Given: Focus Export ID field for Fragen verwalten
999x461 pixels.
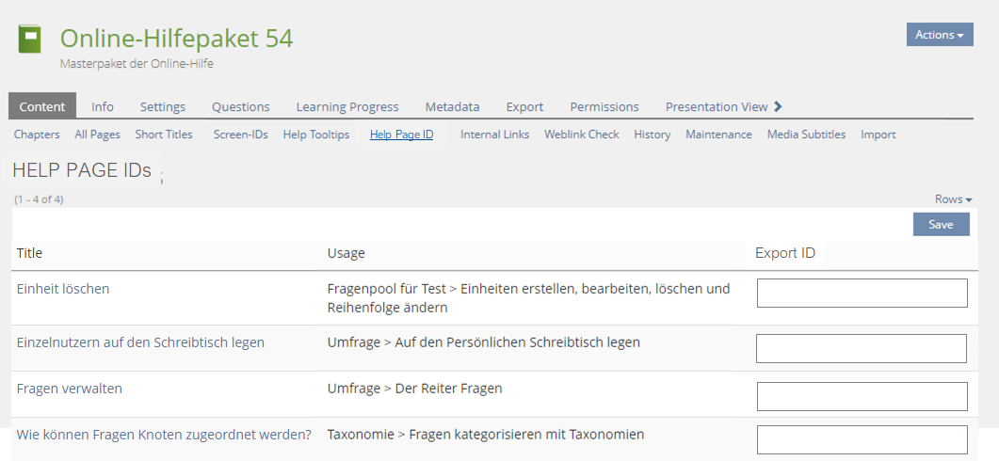Looking at the screenshot, I should pyautogui.click(x=862, y=396).
